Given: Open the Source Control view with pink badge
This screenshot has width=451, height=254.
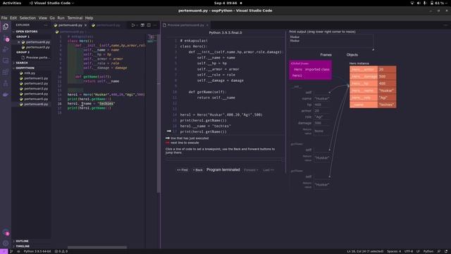Looking at the screenshot, I should pos(6,38).
